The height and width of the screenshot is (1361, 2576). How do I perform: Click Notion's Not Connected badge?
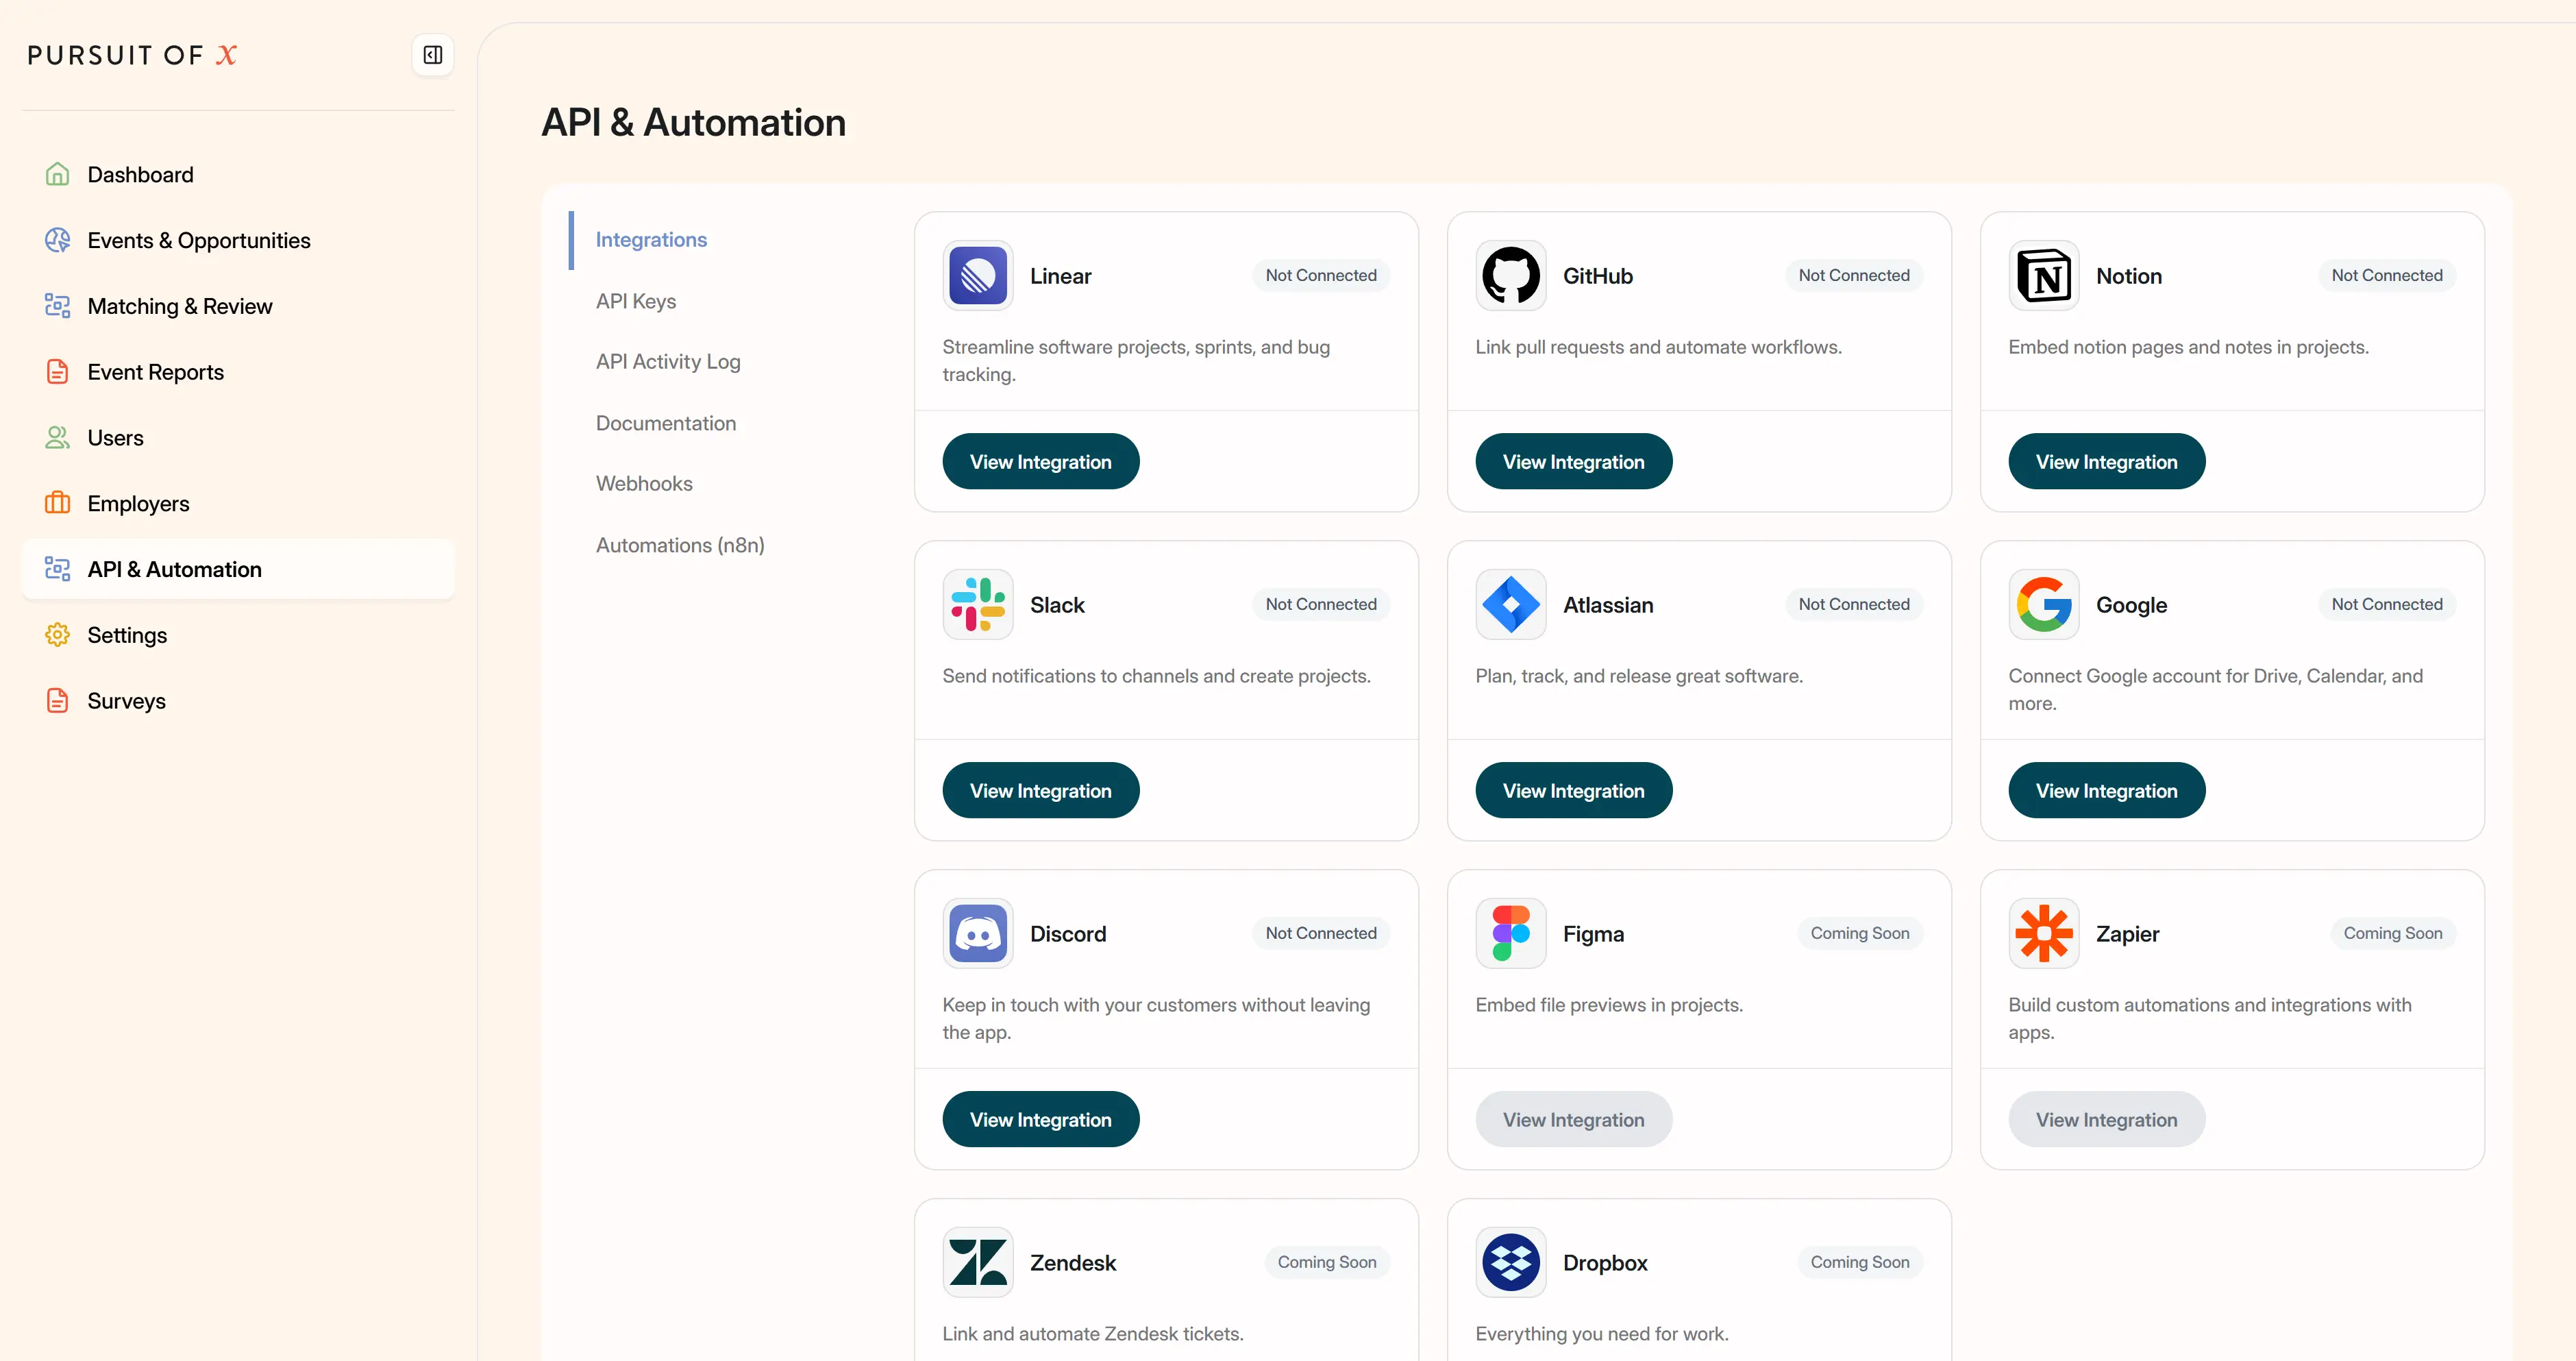[2387, 275]
